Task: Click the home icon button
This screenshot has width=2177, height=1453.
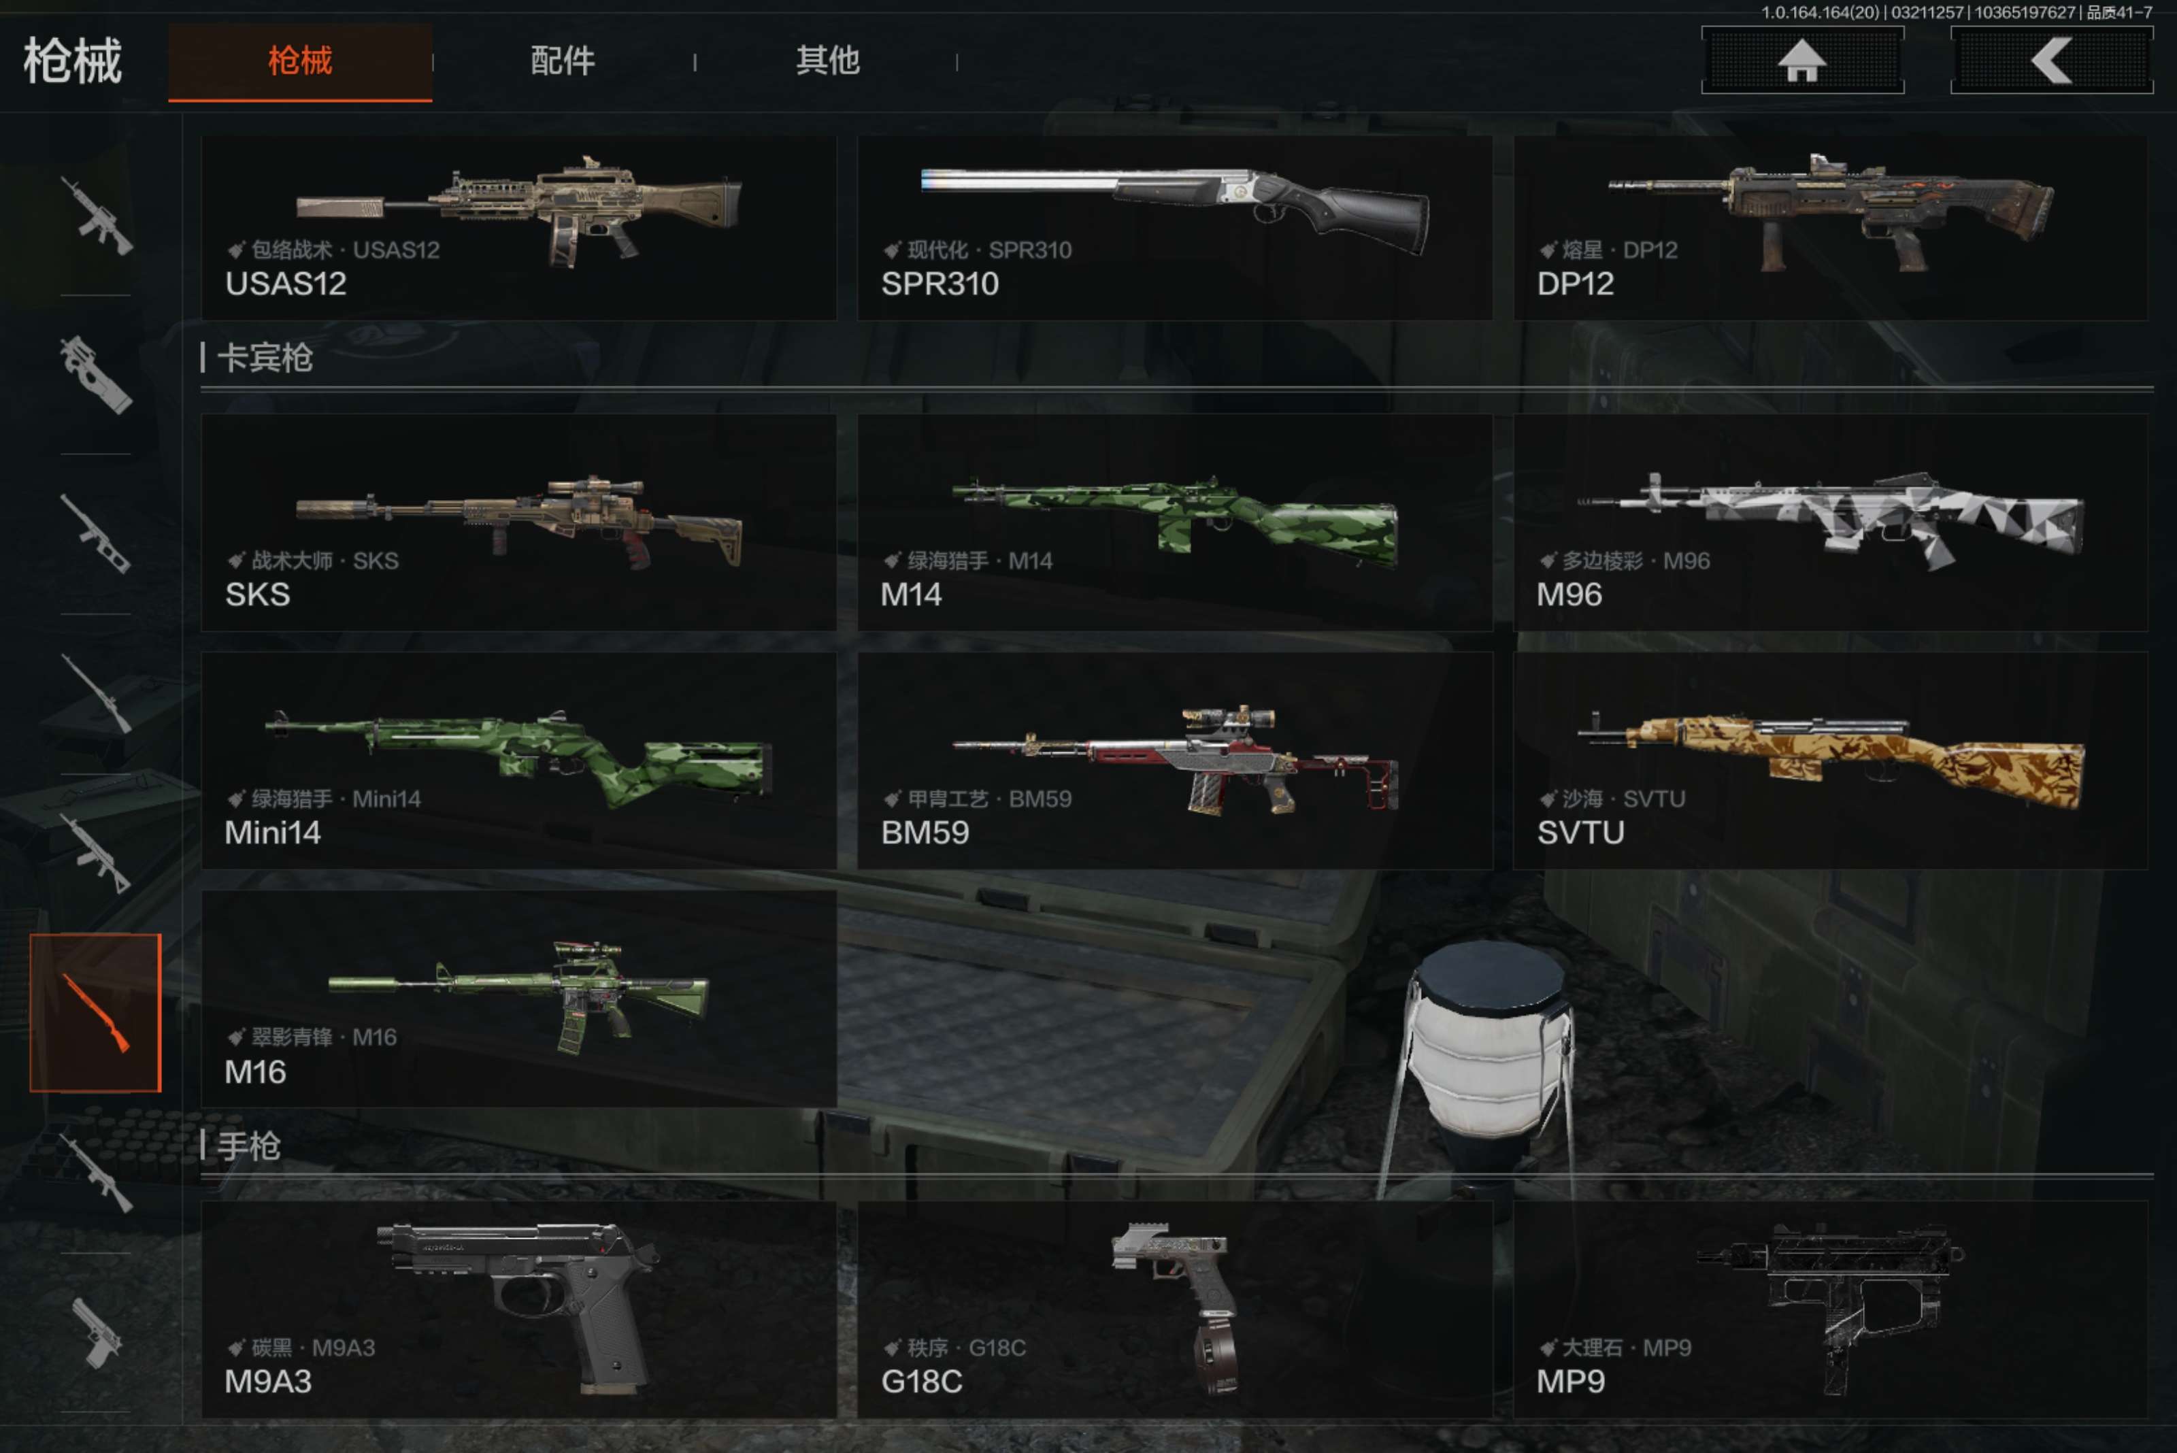Action: (1801, 61)
